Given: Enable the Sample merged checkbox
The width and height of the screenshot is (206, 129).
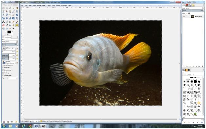Looking at the screenshot, I should 3,75.
